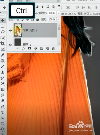Click Move tool preset in options bar
The height and width of the screenshot is (135, 100).
coord(4,7)
